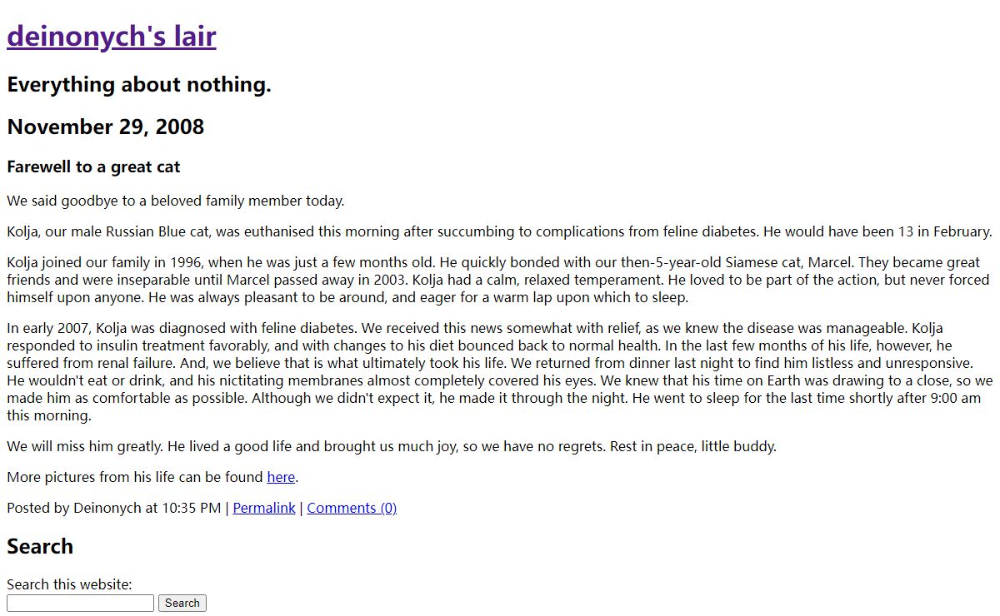Click the 'Rest in peace, little buddy' sentence

693,446
